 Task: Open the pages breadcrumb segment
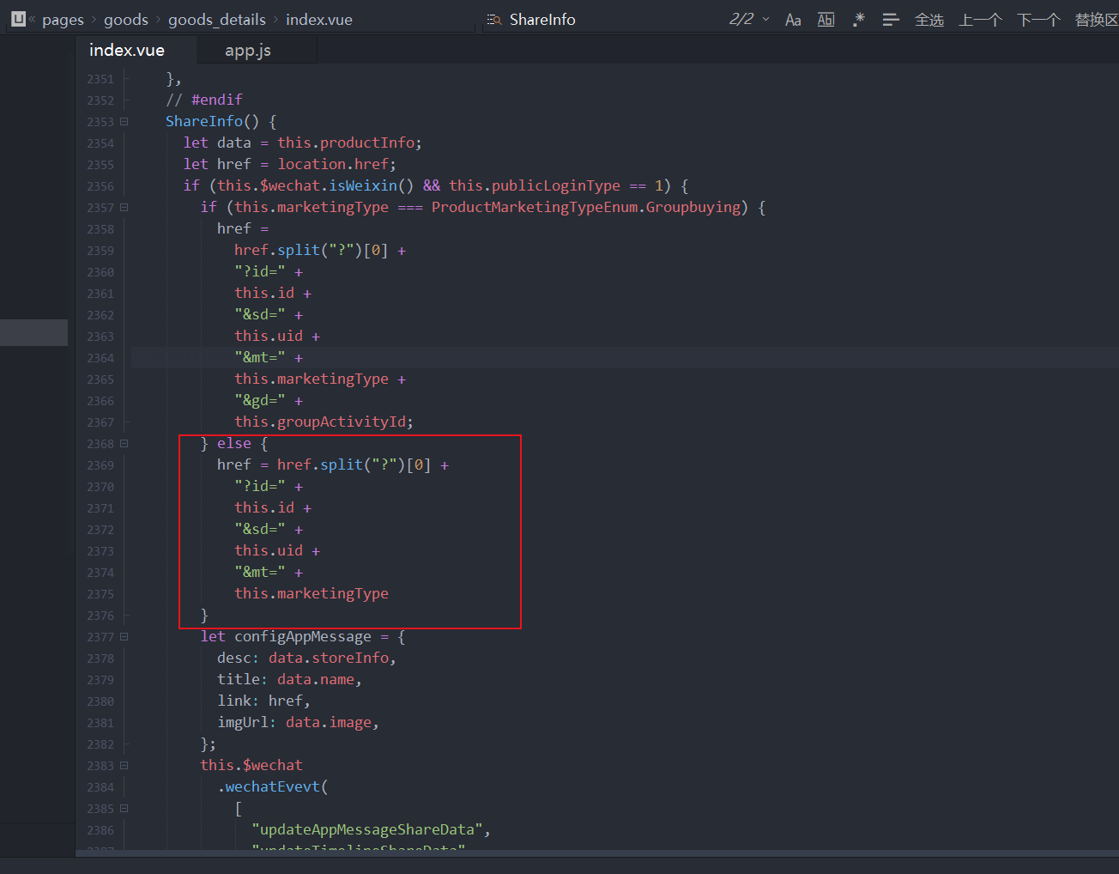(63, 20)
